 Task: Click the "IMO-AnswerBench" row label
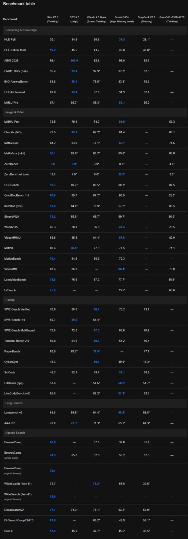(16, 82)
